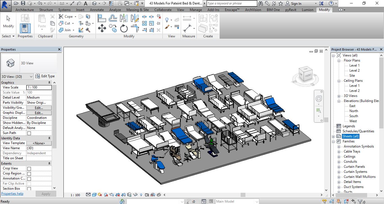Select the Align tool in ribbon
Viewport: 384px width, 204px height.
tap(102, 19)
